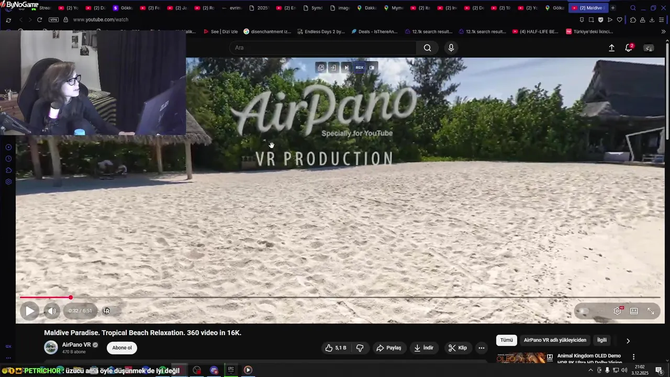This screenshot has height=377, width=670.
Task: Show hidden system tray icons chevron
Action: (x=590, y=370)
